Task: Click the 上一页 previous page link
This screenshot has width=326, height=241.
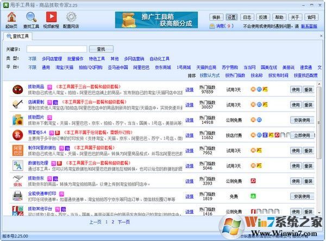Action: [95, 222]
